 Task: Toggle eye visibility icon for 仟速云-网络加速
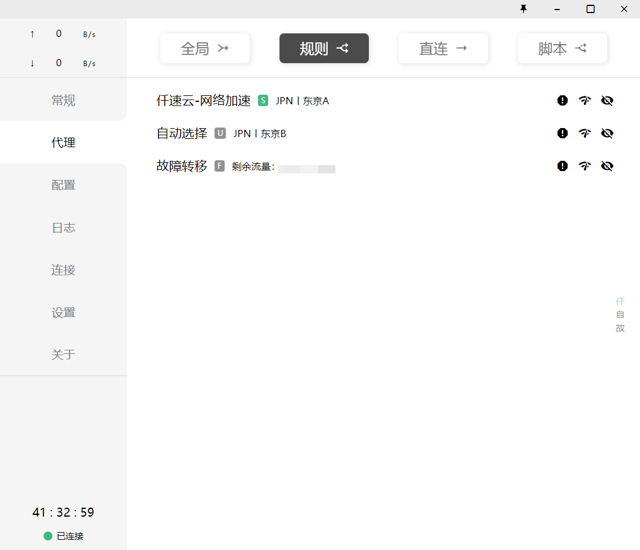607,101
